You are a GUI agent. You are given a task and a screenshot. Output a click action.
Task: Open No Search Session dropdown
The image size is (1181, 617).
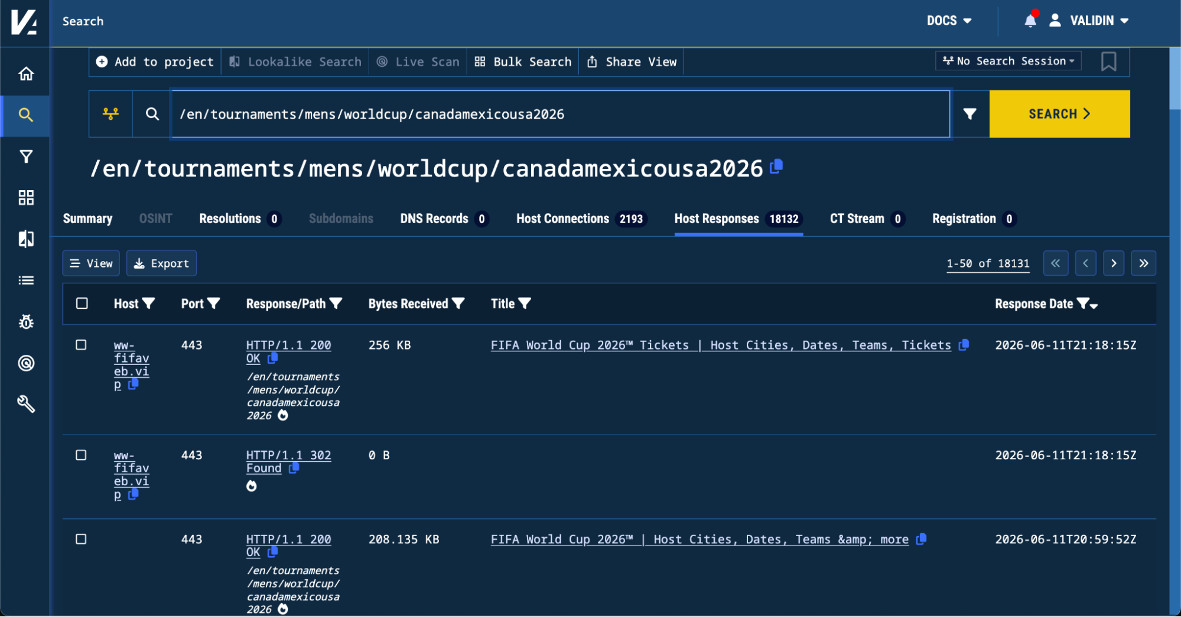(1008, 61)
